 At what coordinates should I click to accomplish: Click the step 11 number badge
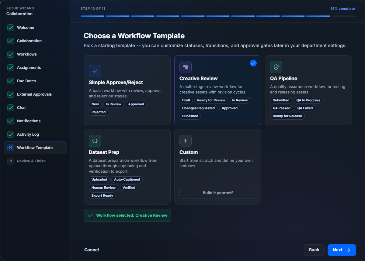pyautogui.click(x=11, y=161)
